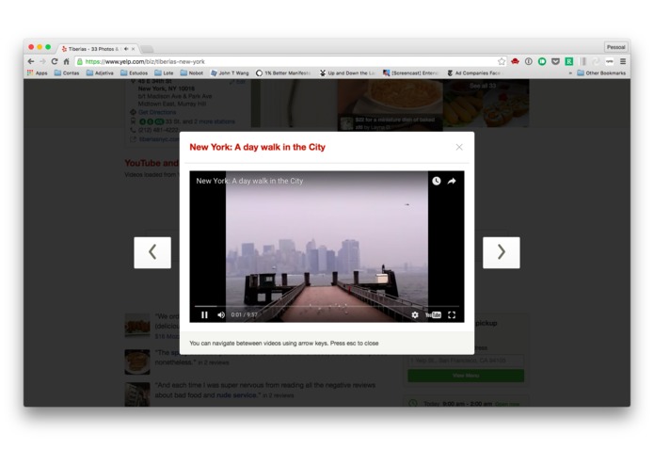654x465 pixels.
Task: Close the video modal with the X
Action: coord(459,147)
